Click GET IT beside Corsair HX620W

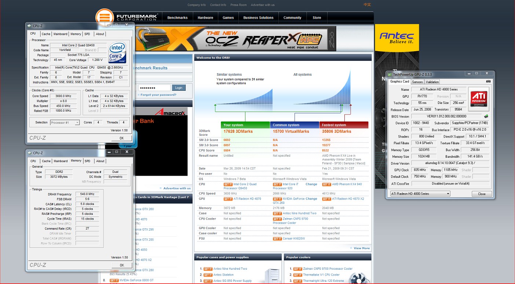click(x=277, y=239)
